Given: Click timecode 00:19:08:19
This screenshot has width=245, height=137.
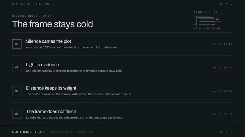Looking at the screenshot, I should (x=223, y=114).
